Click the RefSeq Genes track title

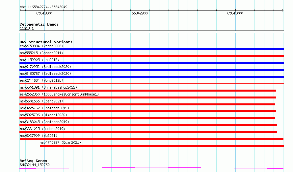[33, 161]
